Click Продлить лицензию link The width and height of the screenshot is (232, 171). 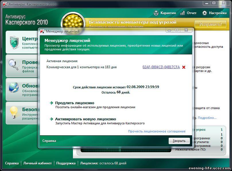(75, 103)
